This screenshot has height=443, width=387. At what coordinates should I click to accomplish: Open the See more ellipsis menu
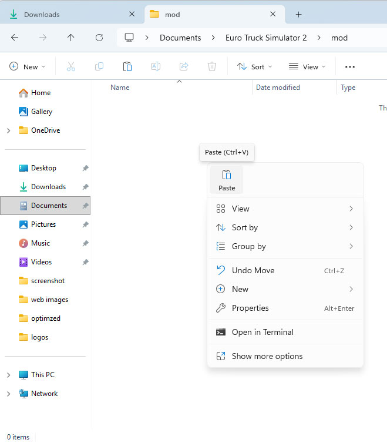[350, 67]
